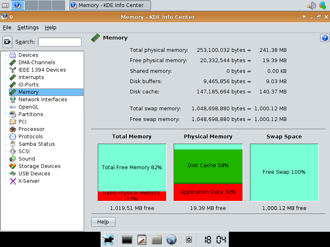Viewport: 330px width, 247px height.
Task: Open the file manager folder icon in the bottom panel
Action: [x=157, y=240]
